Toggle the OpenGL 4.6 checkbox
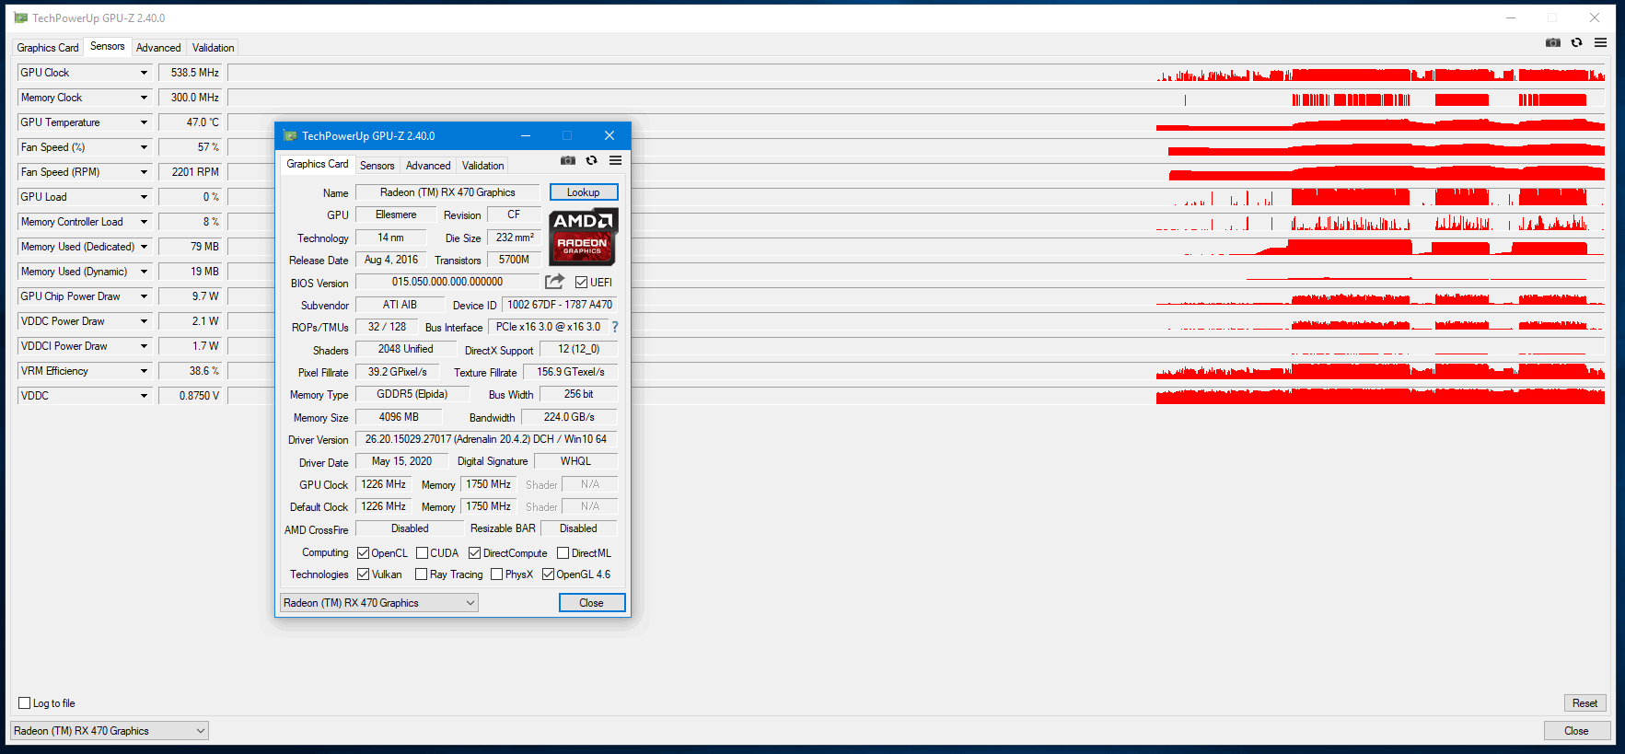Screen dimensions: 1625x754 click(x=548, y=574)
